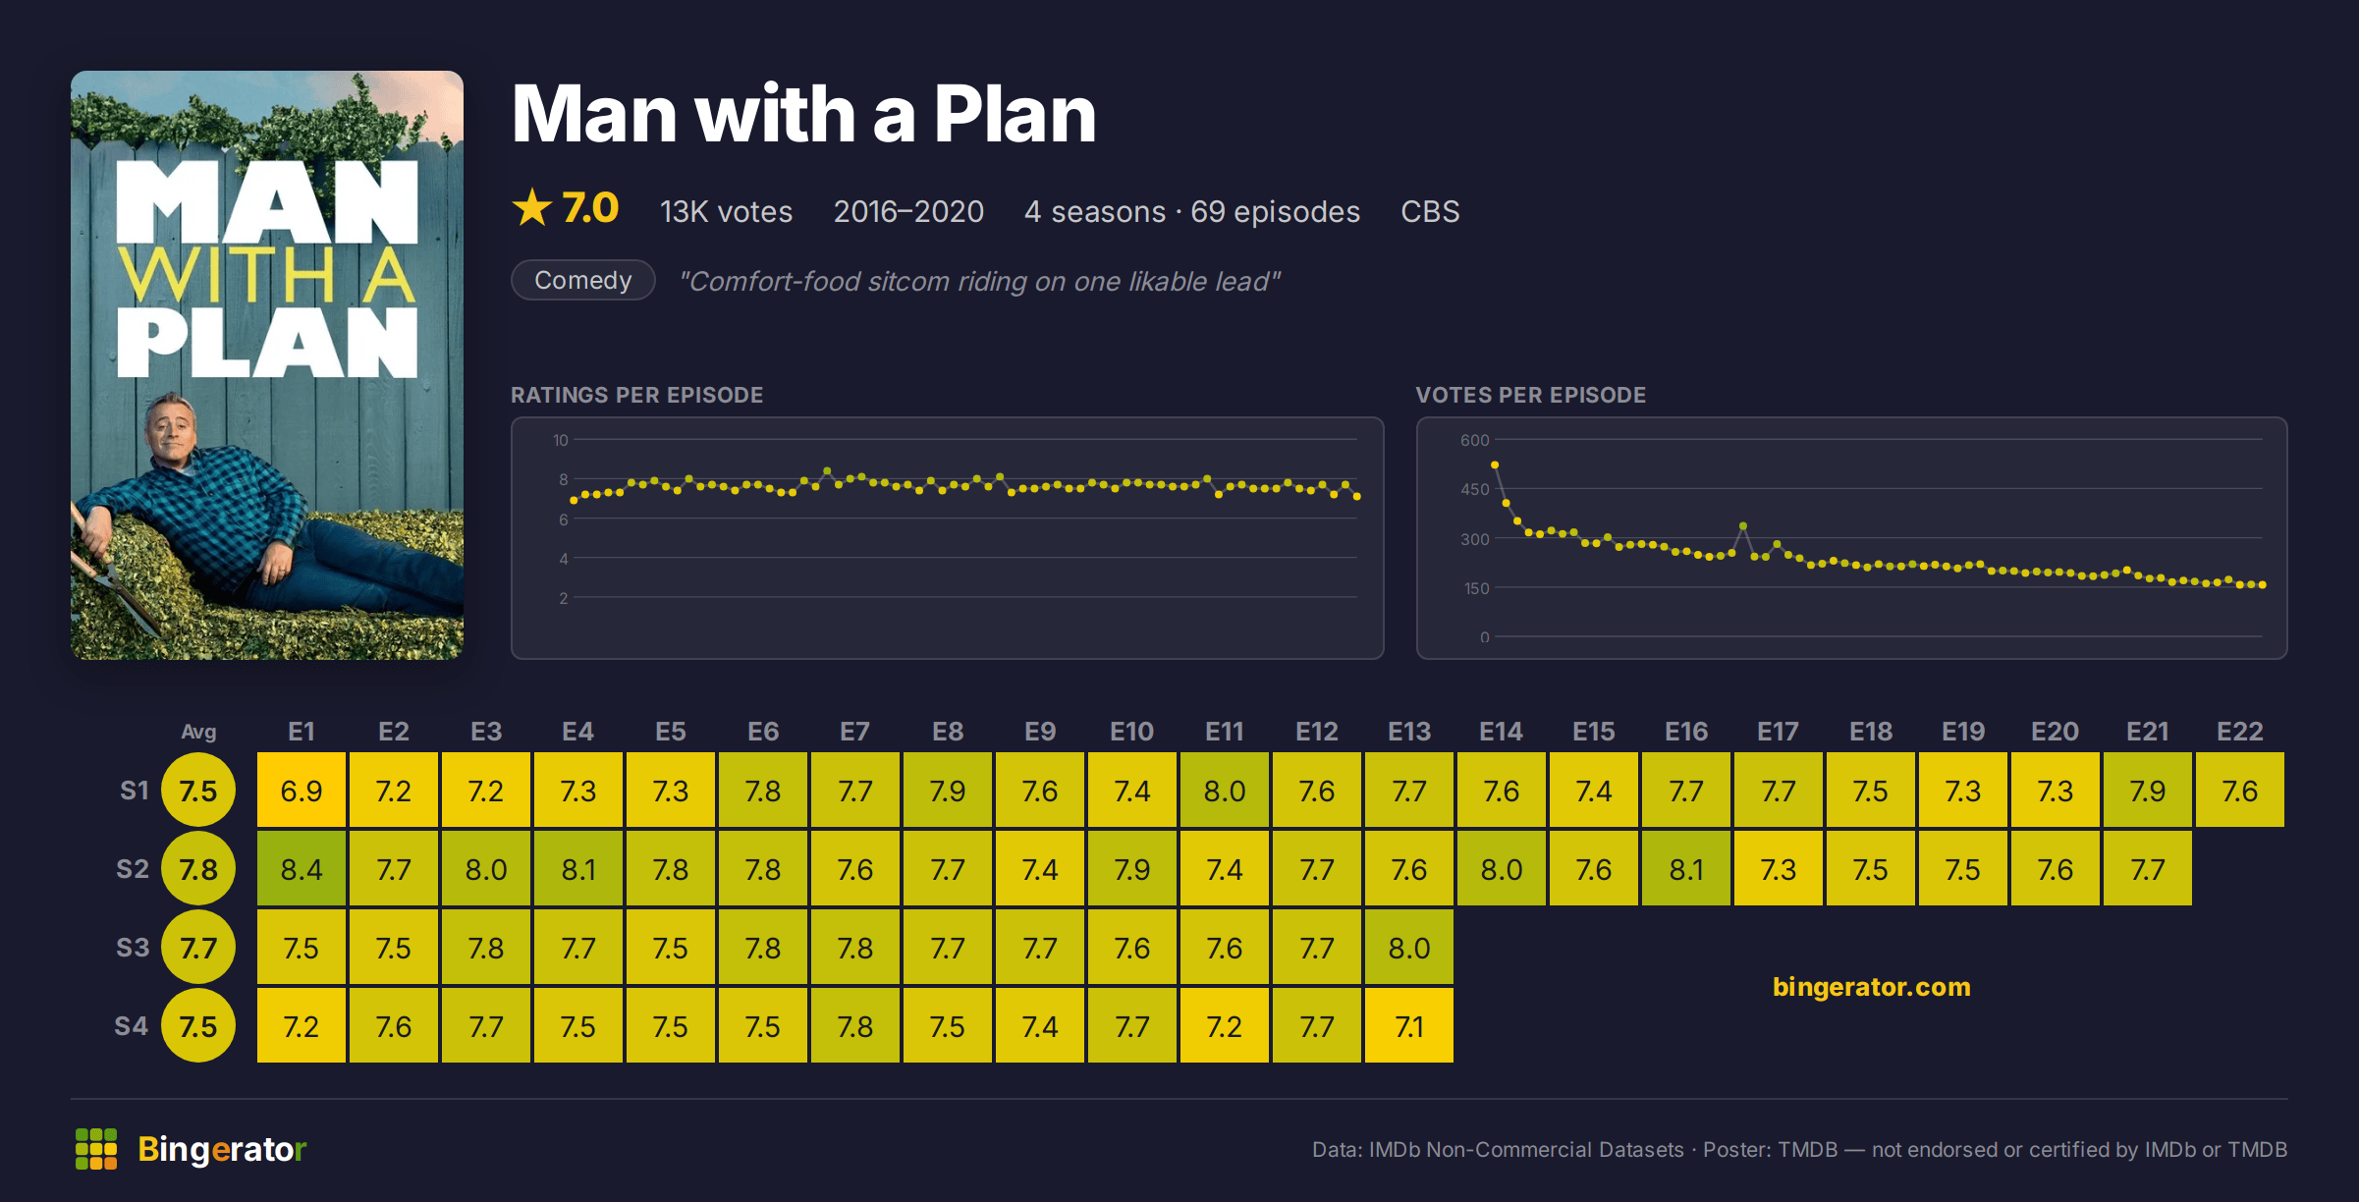The width and height of the screenshot is (2359, 1202).
Task: Select the E22 column header
Action: tap(2240, 732)
